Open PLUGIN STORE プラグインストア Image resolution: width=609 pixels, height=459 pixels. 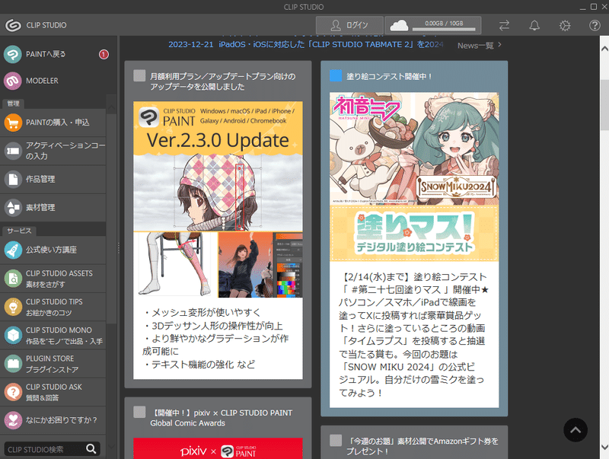[x=53, y=364]
